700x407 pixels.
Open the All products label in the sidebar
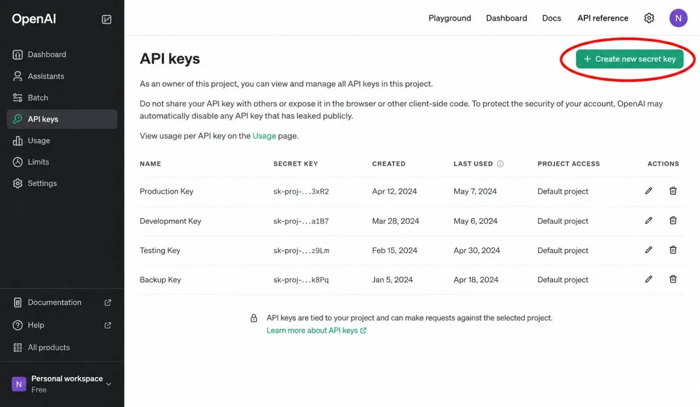[49, 348]
